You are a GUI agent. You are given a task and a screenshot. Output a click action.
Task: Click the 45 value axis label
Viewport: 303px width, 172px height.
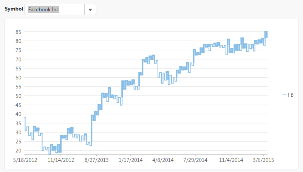click(19, 105)
